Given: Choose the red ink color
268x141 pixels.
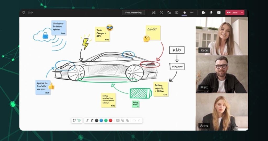Looking at the screenshot, I should click(111, 121).
